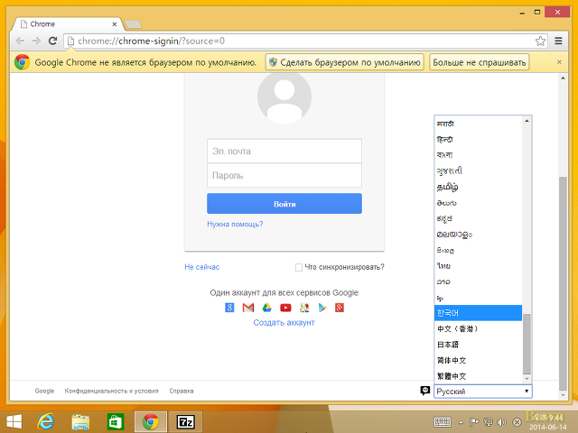Click the volume speaker tray icon
Image resolution: width=578 pixels, height=433 pixels.
[x=501, y=422]
